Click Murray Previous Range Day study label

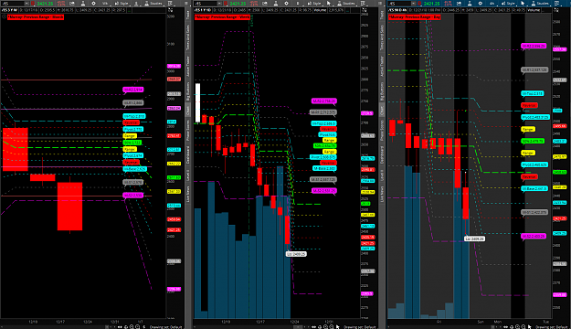click(x=415, y=17)
